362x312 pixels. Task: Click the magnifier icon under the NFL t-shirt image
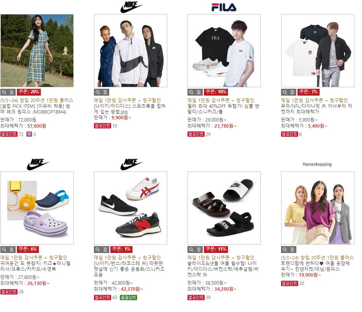point(284,92)
